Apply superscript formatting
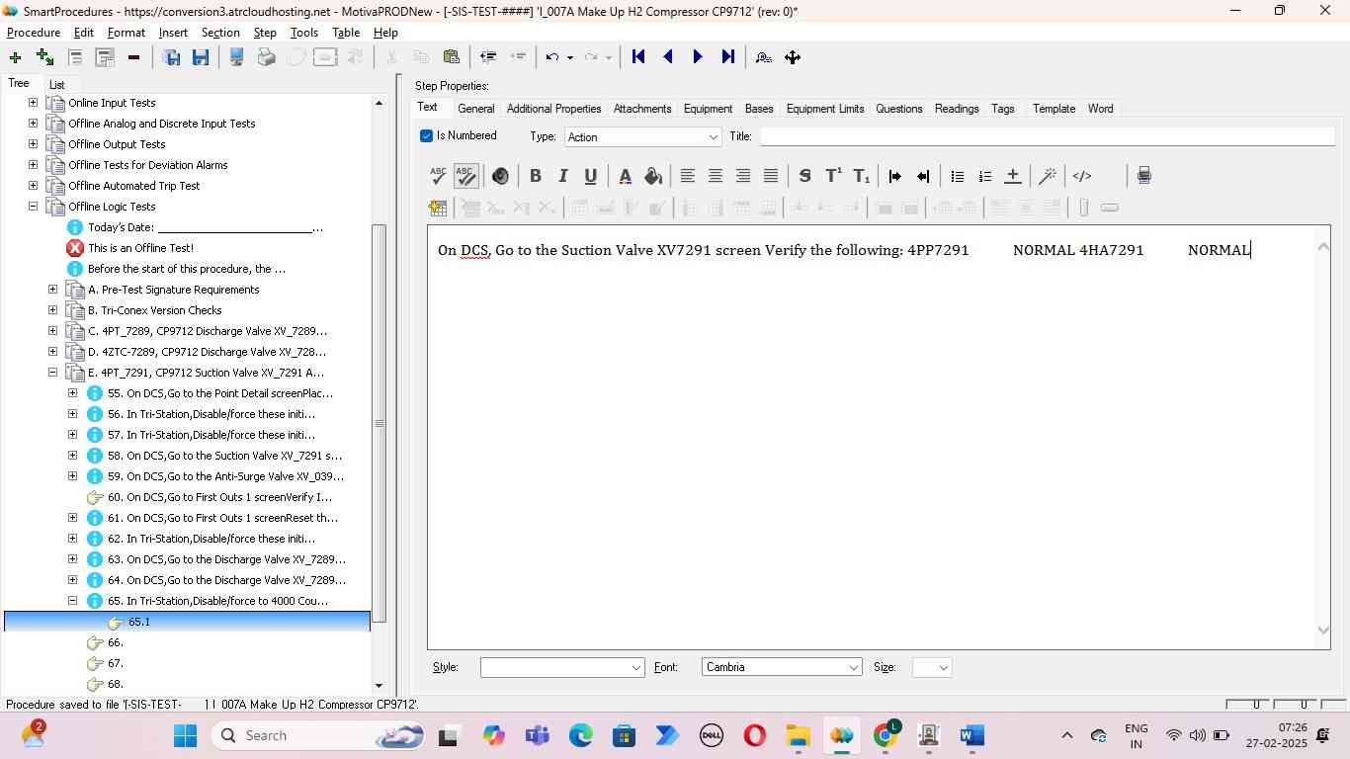 833,176
